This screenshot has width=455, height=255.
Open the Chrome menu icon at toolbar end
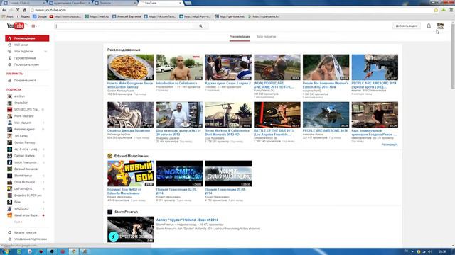[x=451, y=10]
